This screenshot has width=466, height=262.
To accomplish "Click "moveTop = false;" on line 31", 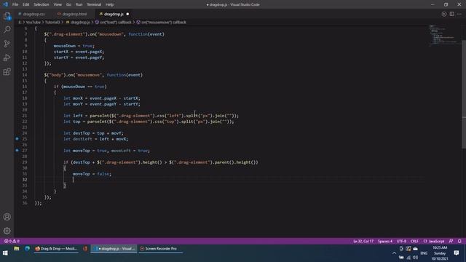I will pyautogui.click(x=92, y=174).
